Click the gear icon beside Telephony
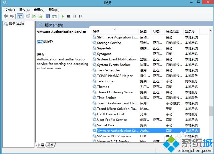Image resolution: width=214 pixels, height=154 pixels. click(x=94, y=81)
